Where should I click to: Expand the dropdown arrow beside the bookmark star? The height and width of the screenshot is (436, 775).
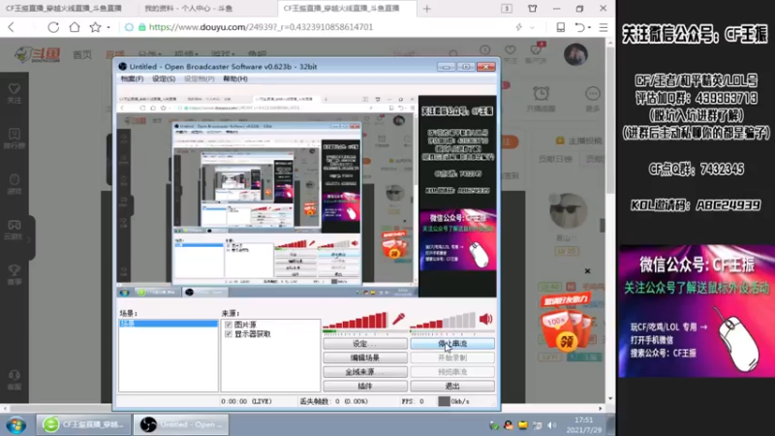pos(108,28)
